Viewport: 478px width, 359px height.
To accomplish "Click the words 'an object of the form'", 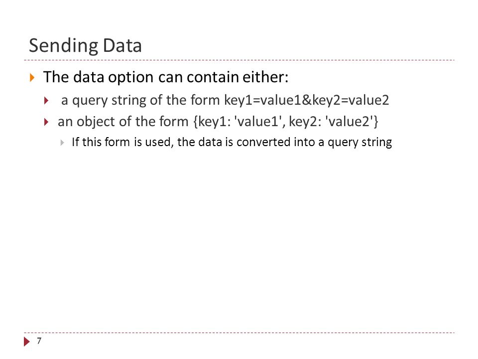I will (x=123, y=122).
